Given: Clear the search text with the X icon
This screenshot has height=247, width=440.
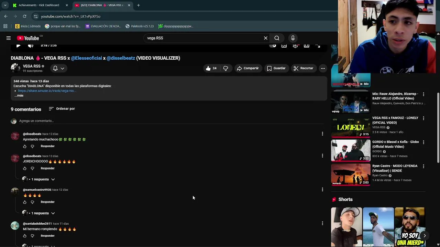Looking at the screenshot, I should pyautogui.click(x=266, y=38).
